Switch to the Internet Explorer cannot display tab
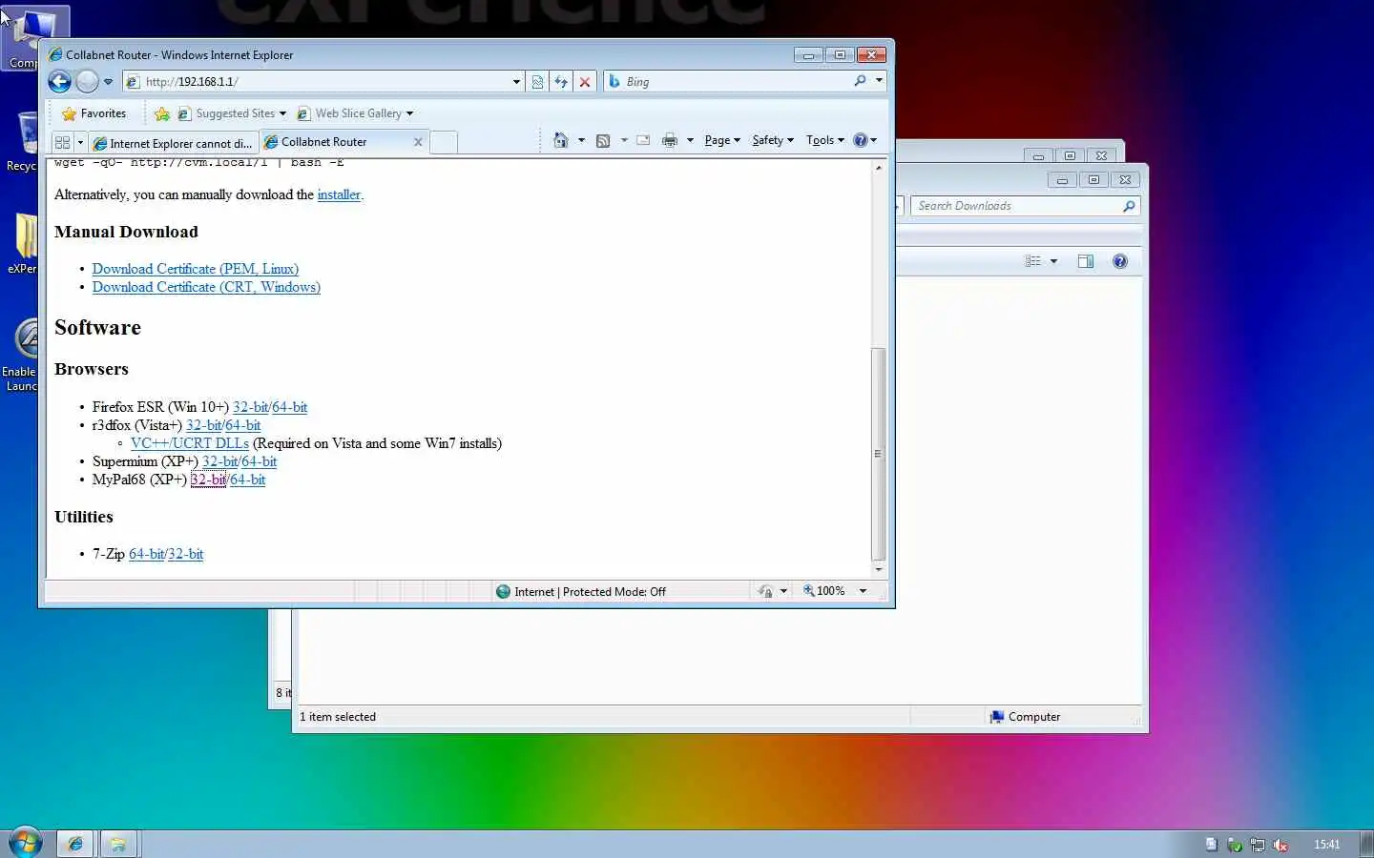Screen dimensions: 1374x858 [x=173, y=143]
